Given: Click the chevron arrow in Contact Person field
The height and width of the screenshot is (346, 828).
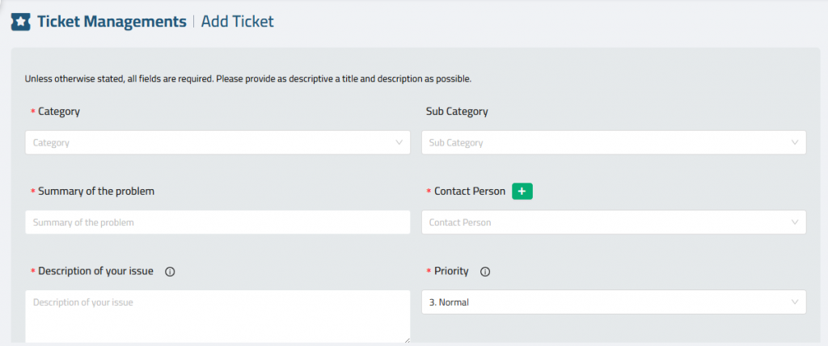Looking at the screenshot, I should [795, 222].
